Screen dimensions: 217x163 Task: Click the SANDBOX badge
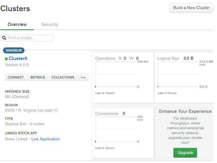point(14,50)
